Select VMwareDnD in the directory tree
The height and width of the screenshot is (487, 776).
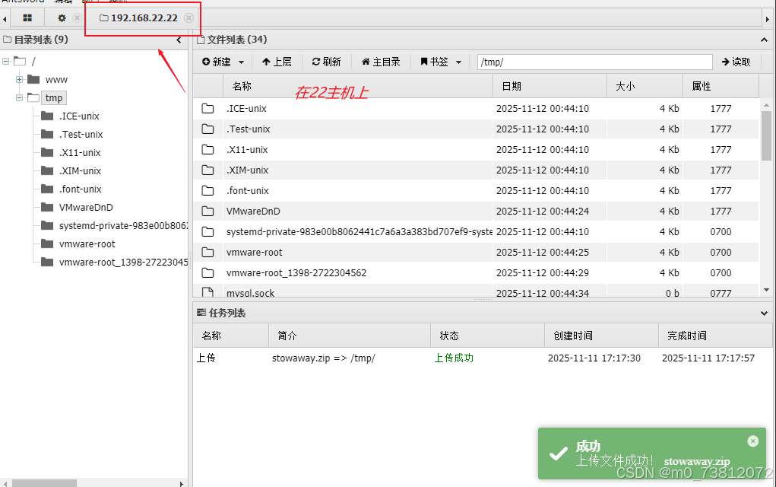86,207
